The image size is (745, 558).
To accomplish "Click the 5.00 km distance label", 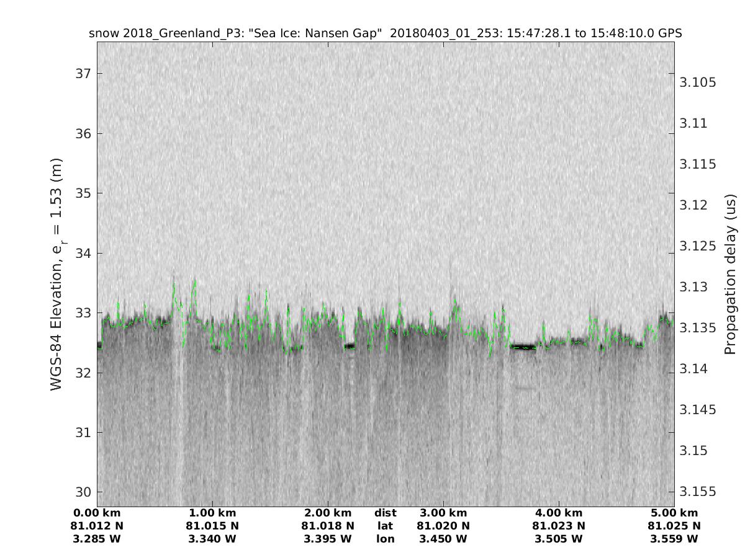I will (674, 513).
